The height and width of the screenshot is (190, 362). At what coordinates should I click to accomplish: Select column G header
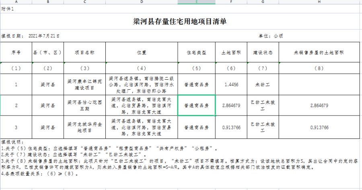(x=263, y=2)
